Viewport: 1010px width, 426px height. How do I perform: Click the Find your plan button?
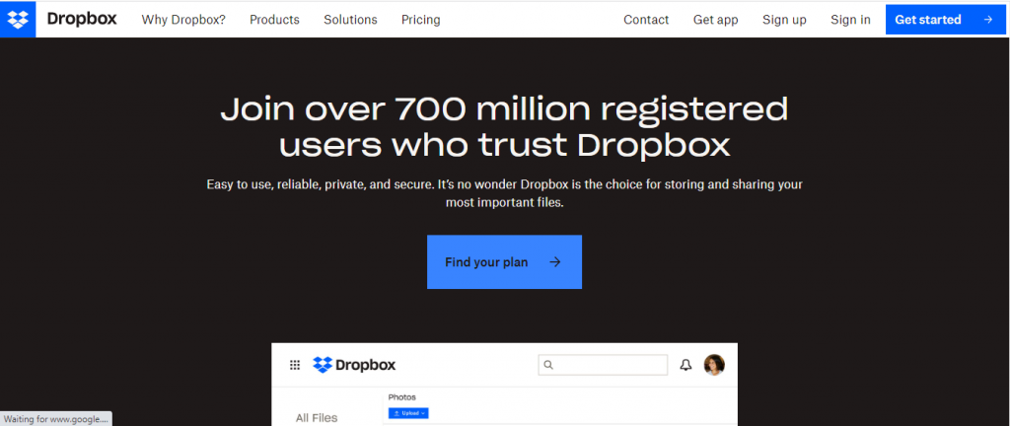[504, 262]
